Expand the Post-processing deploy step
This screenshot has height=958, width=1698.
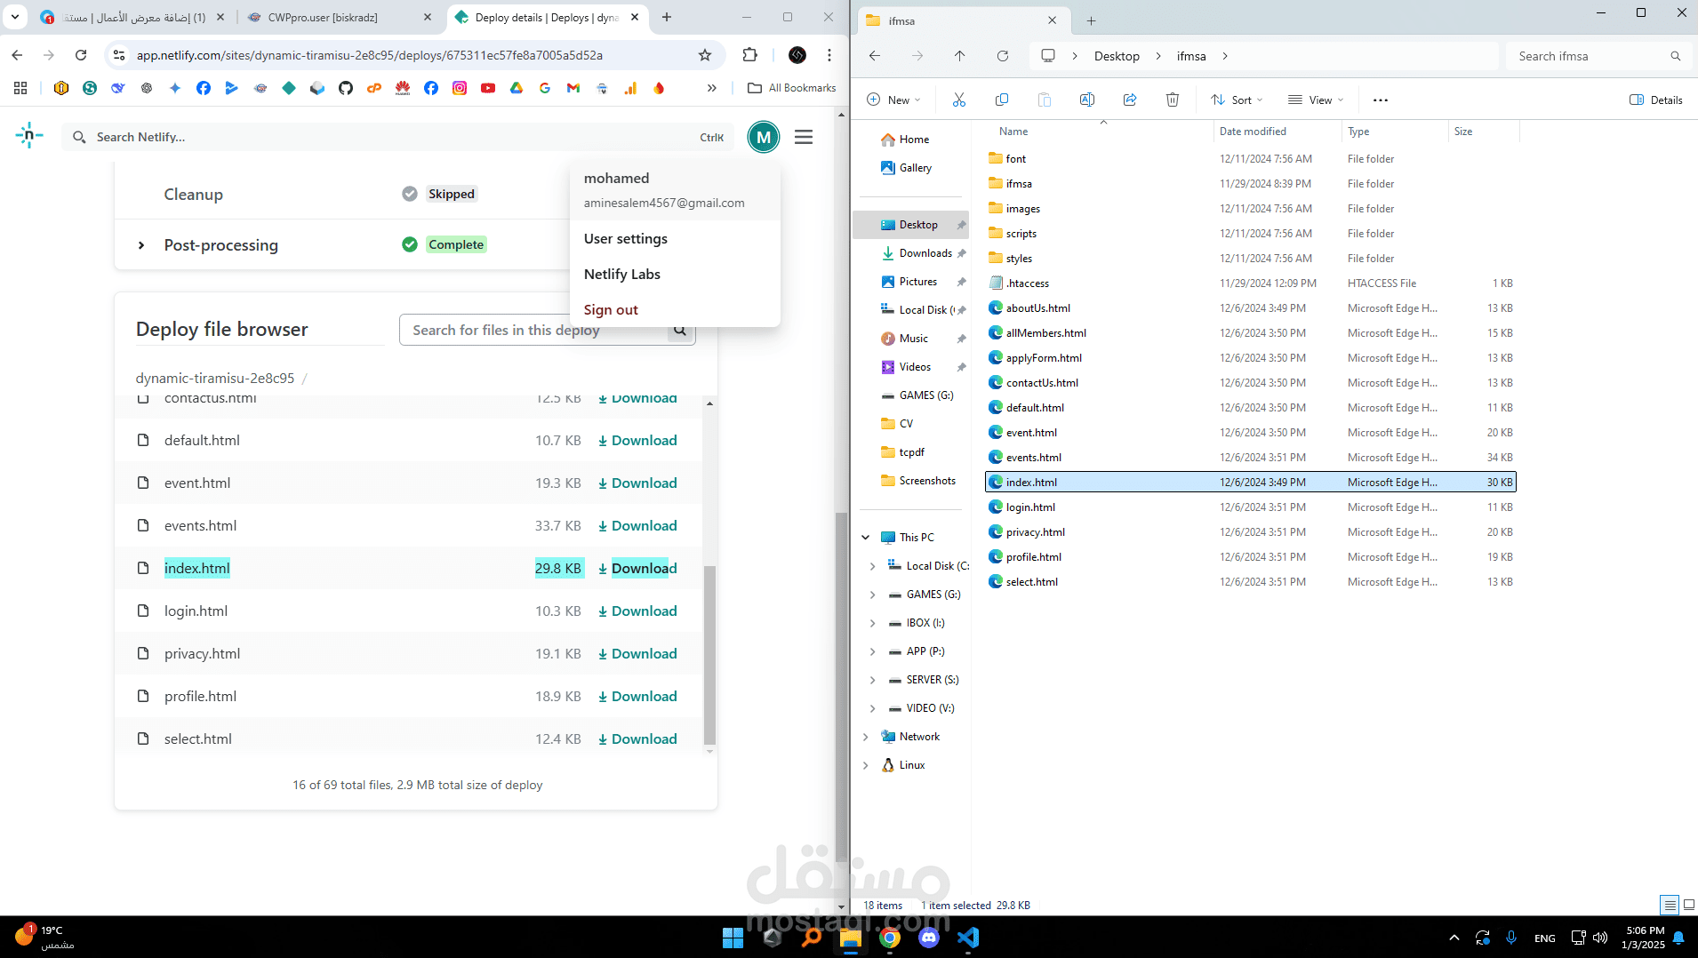tap(141, 245)
